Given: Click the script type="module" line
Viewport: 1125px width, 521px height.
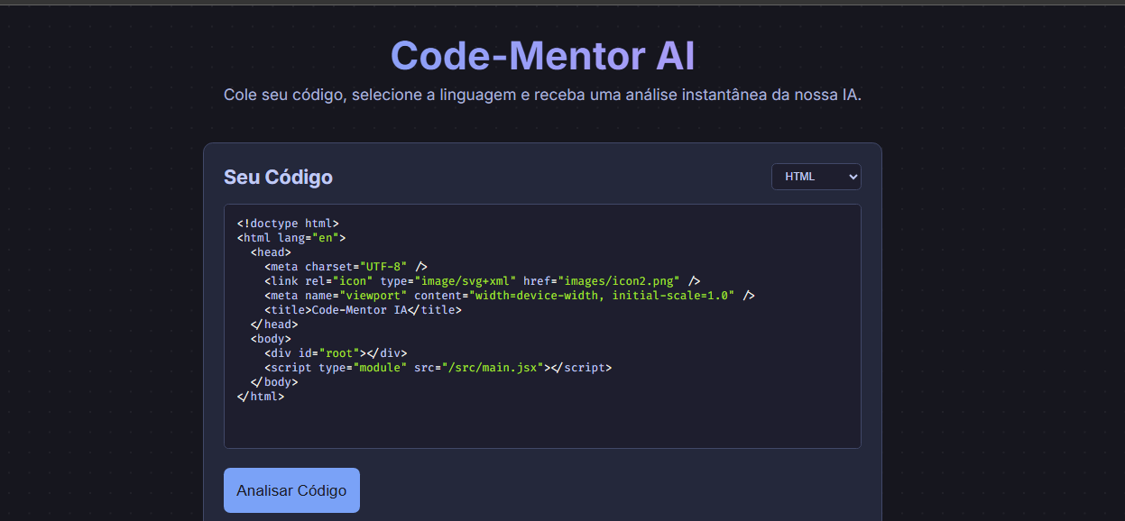Looking at the screenshot, I should click(438, 368).
